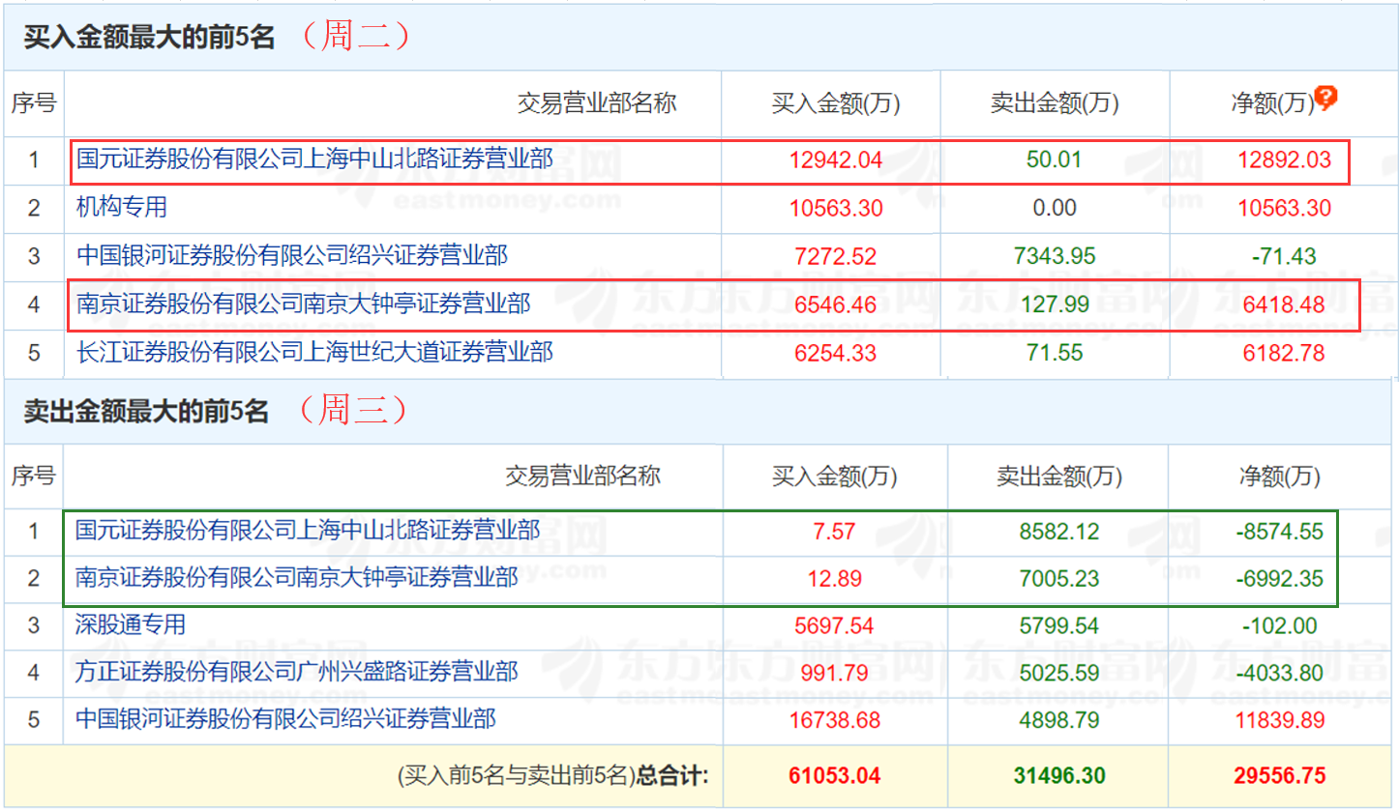
Task: Select the buy amount 6254.33
Action: [x=836, y=353]
